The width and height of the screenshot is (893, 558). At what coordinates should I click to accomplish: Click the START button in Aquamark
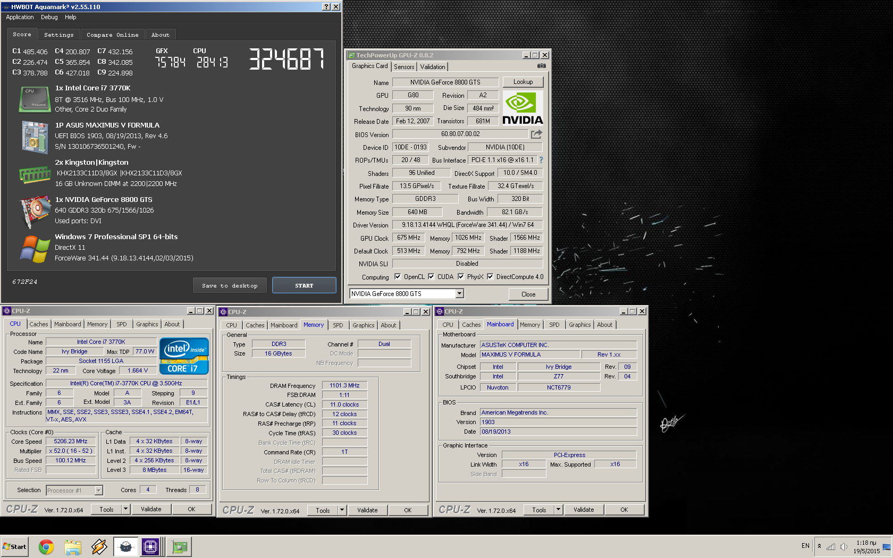coord(304,285)
